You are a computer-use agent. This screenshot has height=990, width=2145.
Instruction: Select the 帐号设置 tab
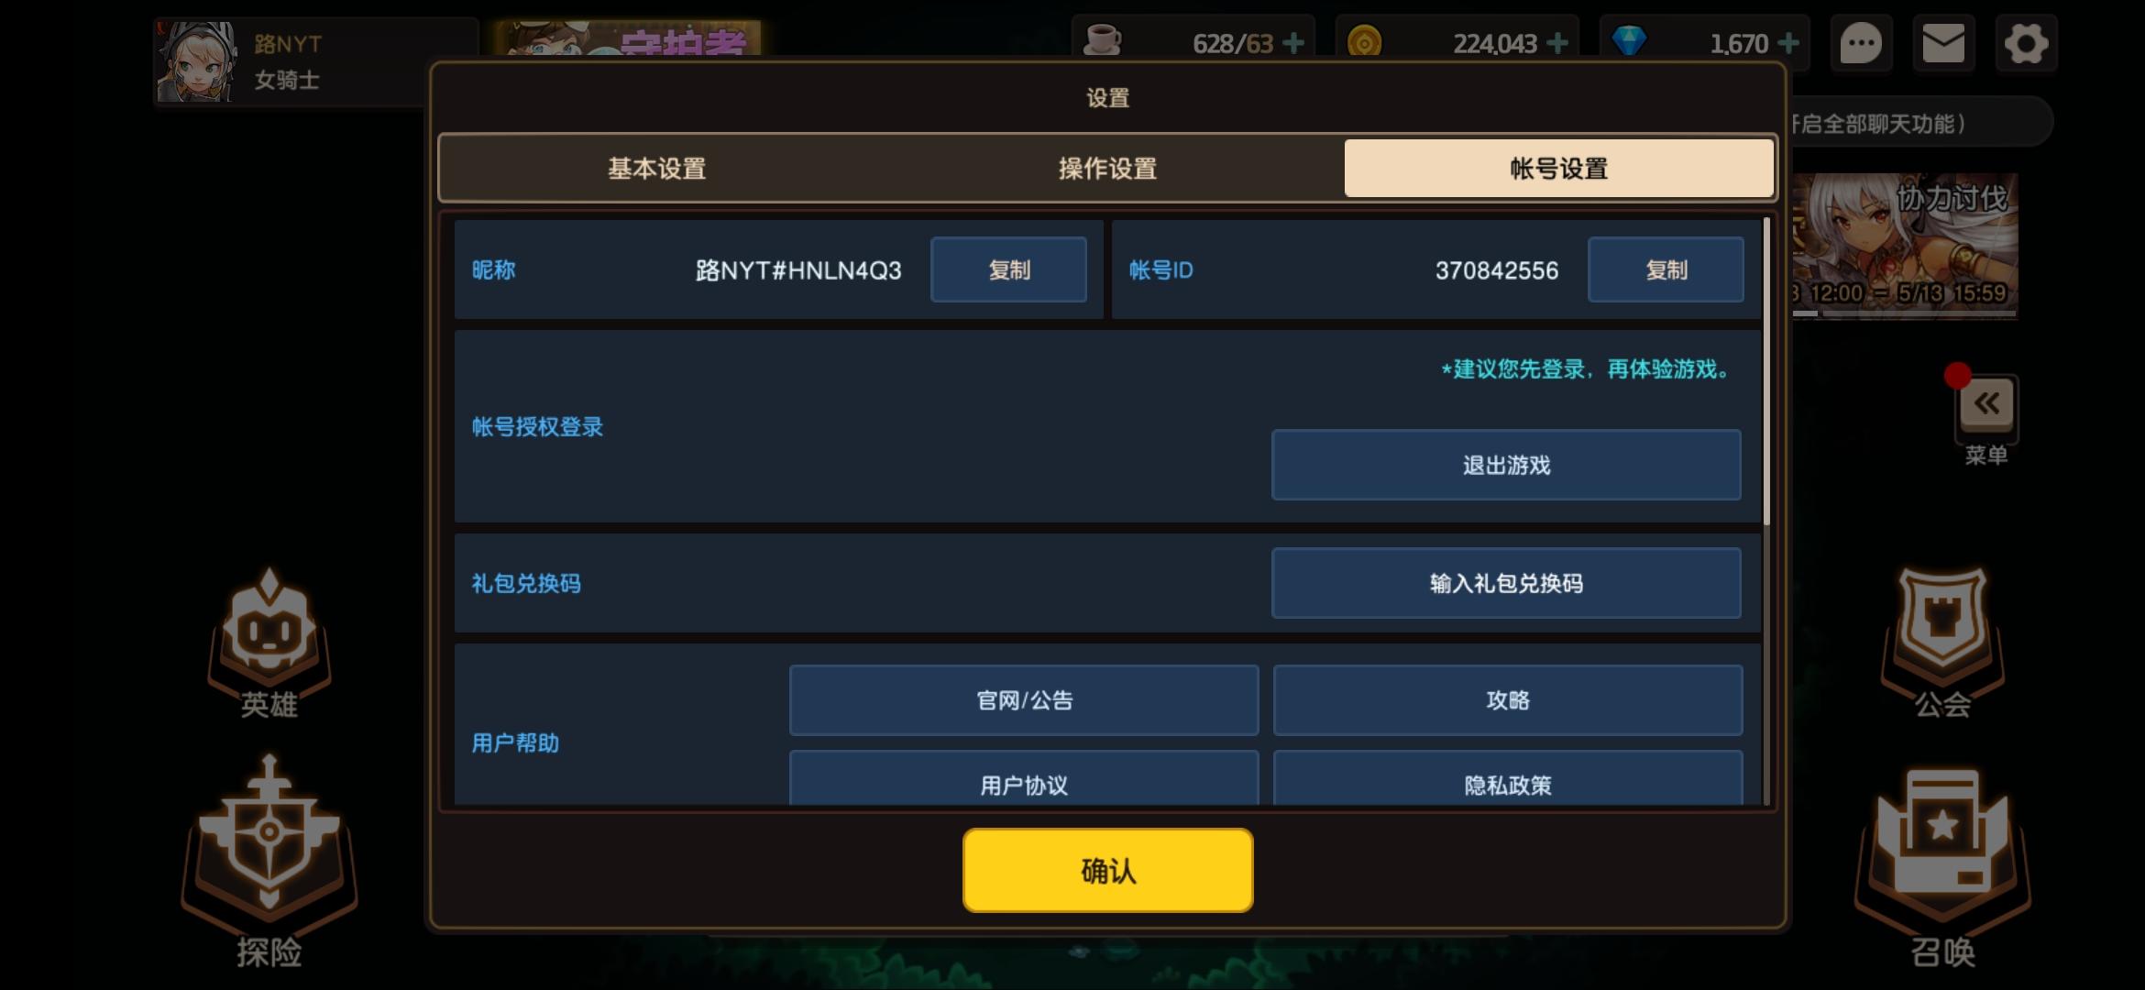tap(1558, 169)
